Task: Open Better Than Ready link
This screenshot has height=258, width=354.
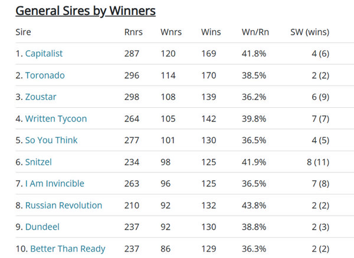Action: coord(67,249)
